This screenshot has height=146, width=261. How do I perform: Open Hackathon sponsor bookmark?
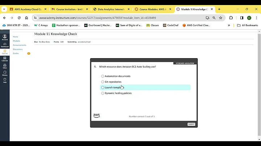tap(66, 25)
